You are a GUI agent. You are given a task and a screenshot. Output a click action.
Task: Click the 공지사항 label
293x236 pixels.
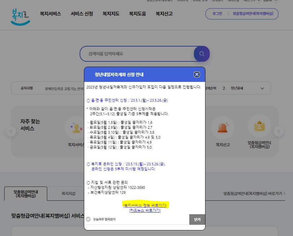27,88
